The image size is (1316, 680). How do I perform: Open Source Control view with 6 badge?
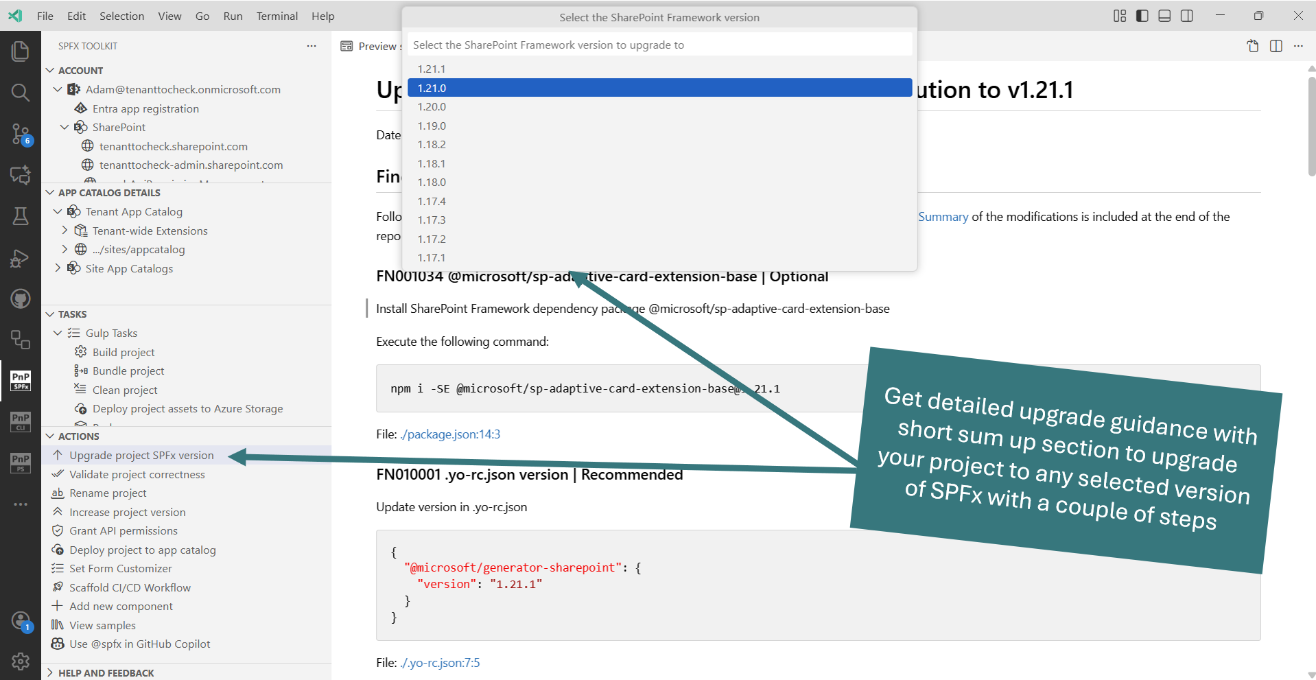click(21, 134)
